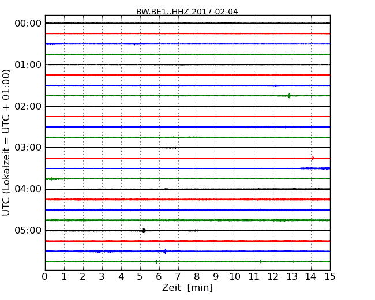Click the x-axis tick label 7

pyautogui.click(x=178, y=277)
